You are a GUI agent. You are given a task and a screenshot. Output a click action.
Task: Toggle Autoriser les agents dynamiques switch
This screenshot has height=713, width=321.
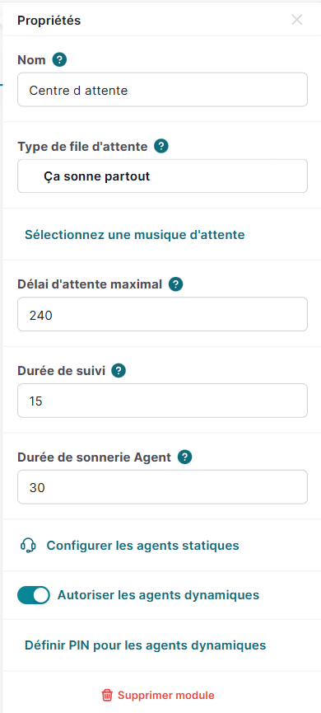tap(34, 595)
